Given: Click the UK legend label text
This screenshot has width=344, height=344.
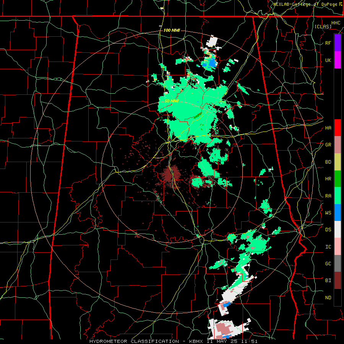Looking at the screenshot, I should [328, 60].
